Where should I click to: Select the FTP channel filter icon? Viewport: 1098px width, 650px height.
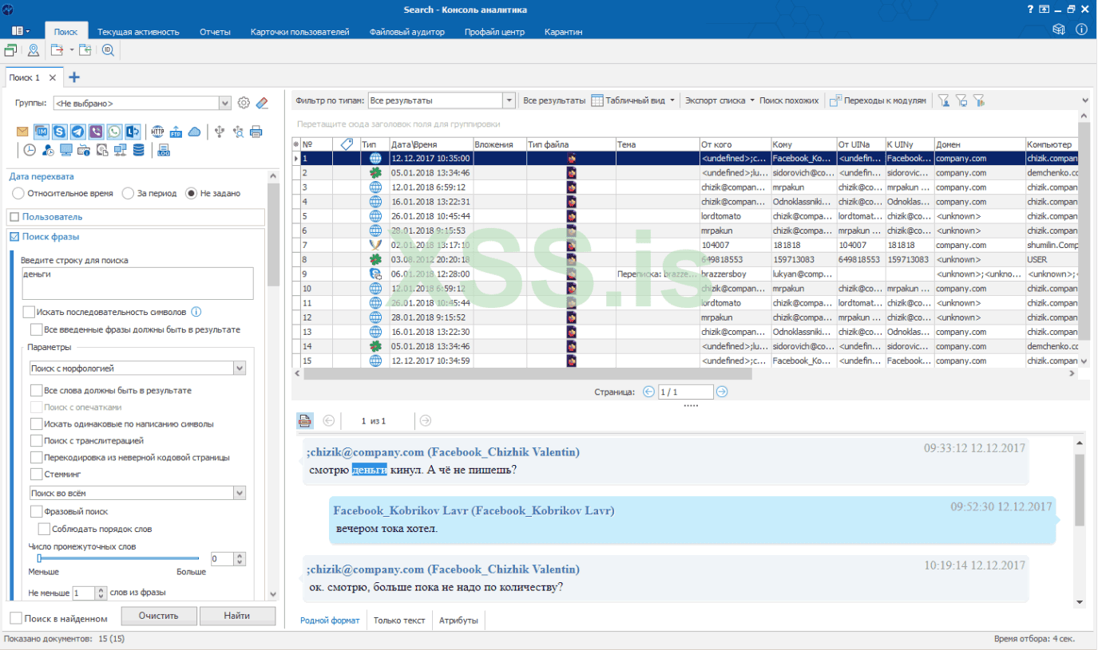click(176, 132)
